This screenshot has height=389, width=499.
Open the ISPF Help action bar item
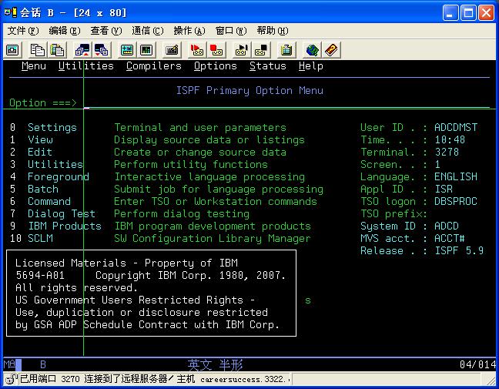pos(311,66)
